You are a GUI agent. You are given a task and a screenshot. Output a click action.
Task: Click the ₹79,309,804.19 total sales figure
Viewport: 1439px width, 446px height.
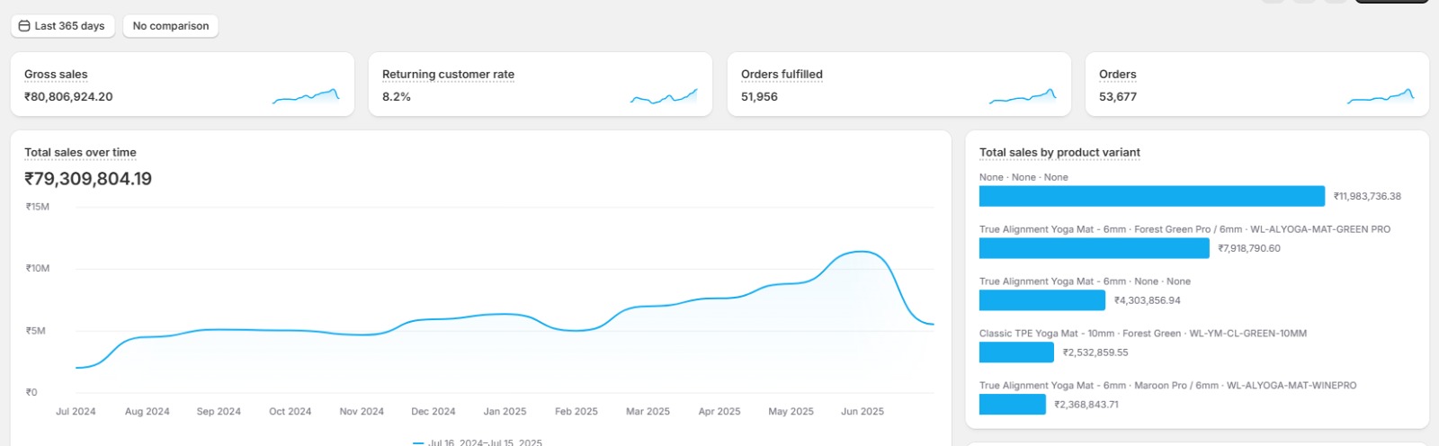pos(88,179)
